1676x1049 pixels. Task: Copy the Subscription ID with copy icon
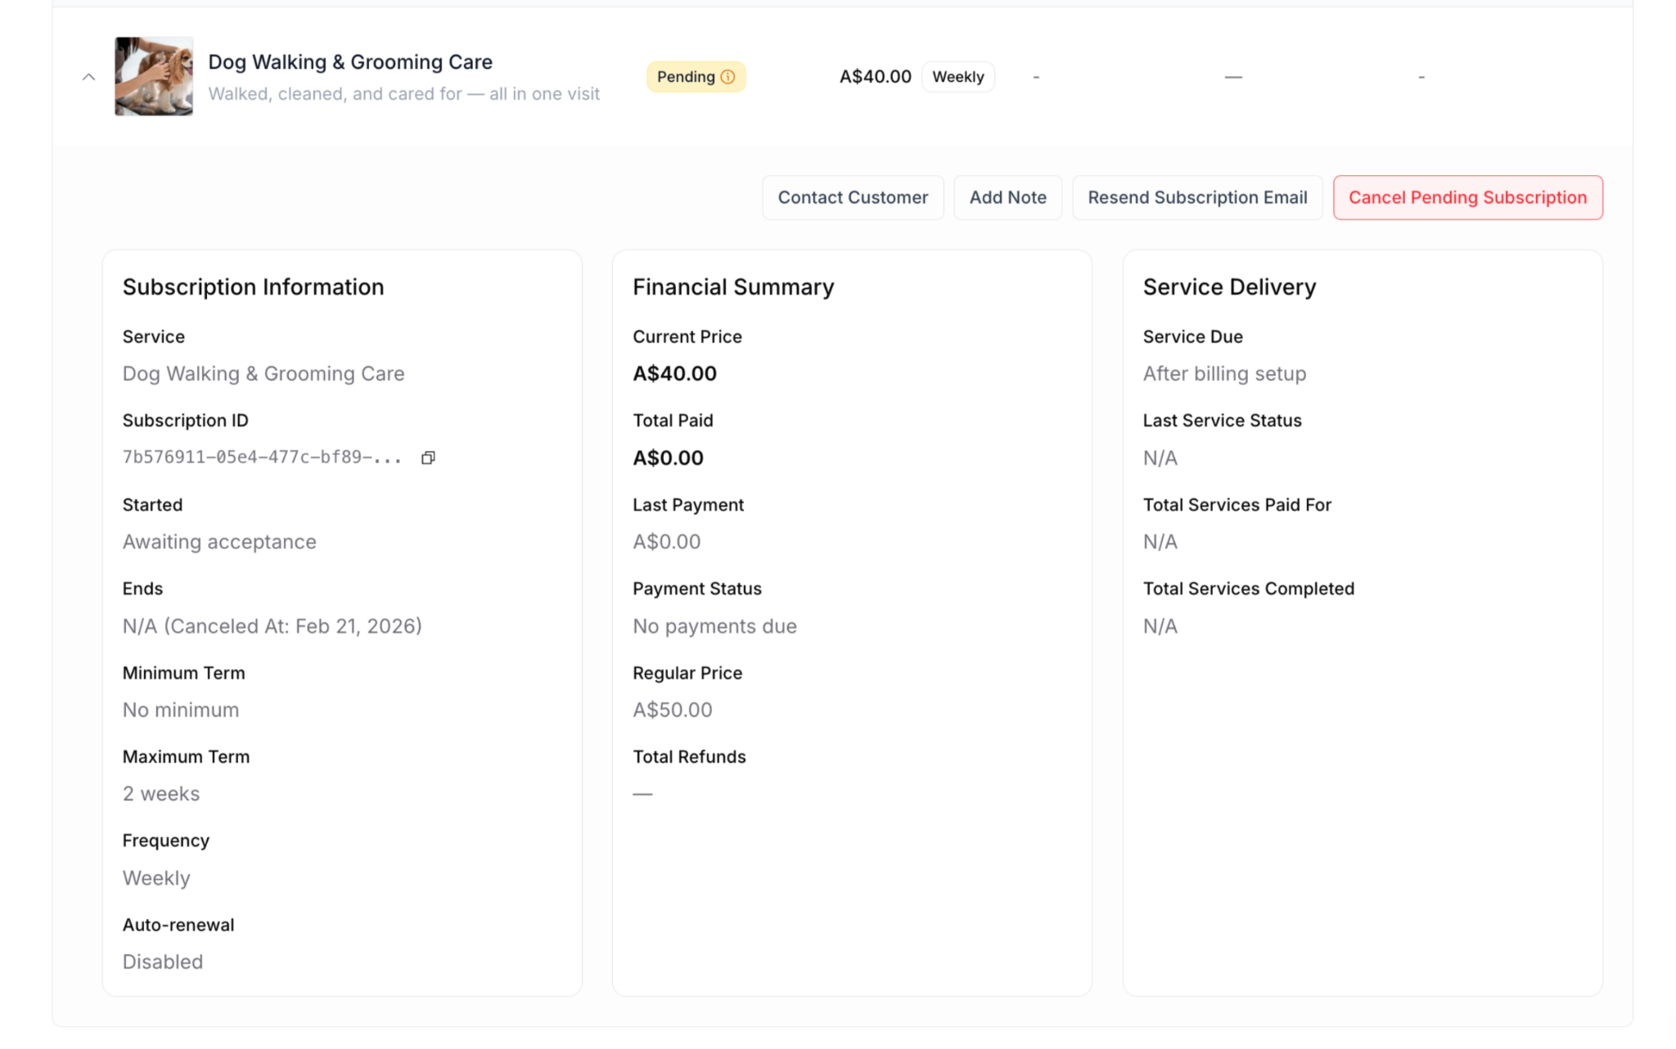point(428,457)
